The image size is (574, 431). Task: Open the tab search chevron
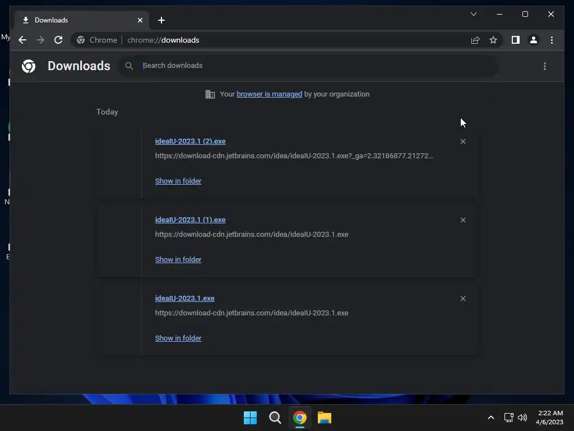[474, 14]
